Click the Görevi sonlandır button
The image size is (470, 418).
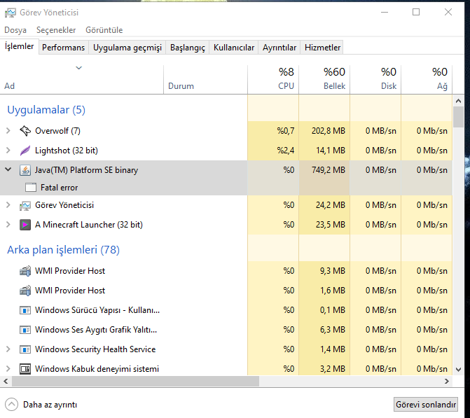(426, 405)
